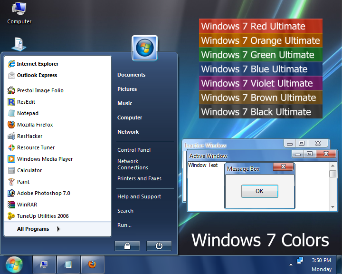Click scrollbar up arrow in Active Window
The height and width of the screenshot is (274, 342).
point(332,166)
